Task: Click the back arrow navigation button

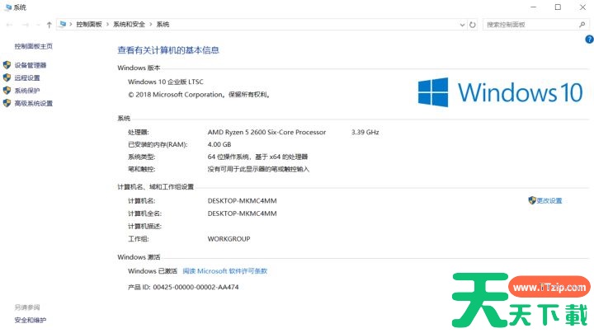Action: 10,25
